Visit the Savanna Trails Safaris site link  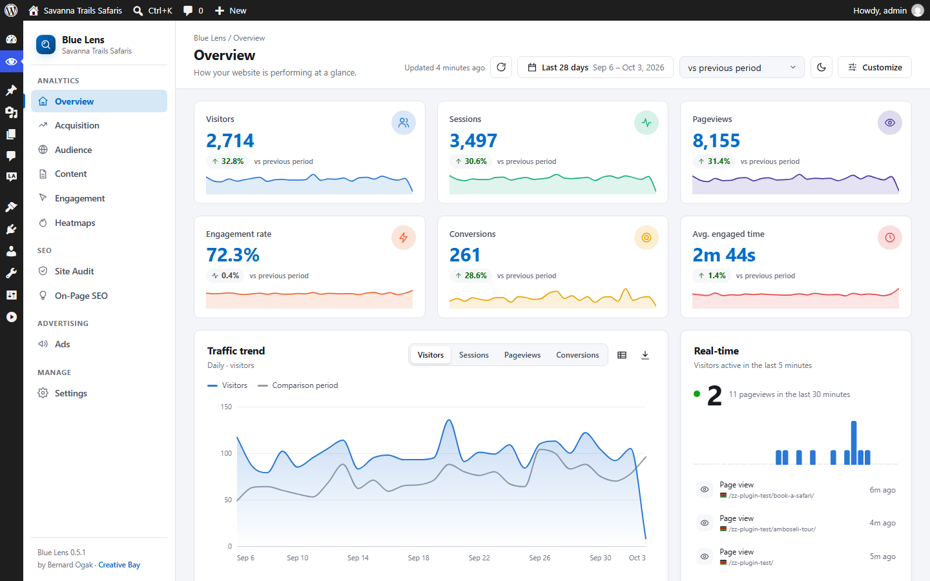pos(75,10)
